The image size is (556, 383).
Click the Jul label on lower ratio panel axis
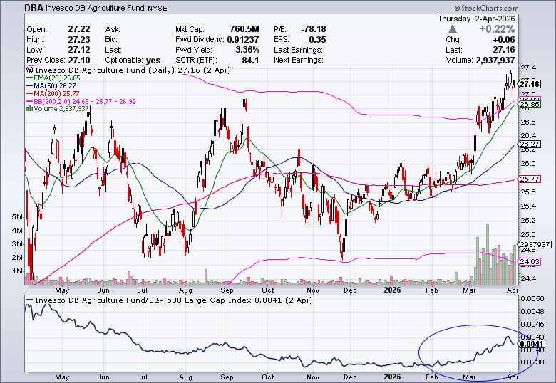(x=142, y=377)
